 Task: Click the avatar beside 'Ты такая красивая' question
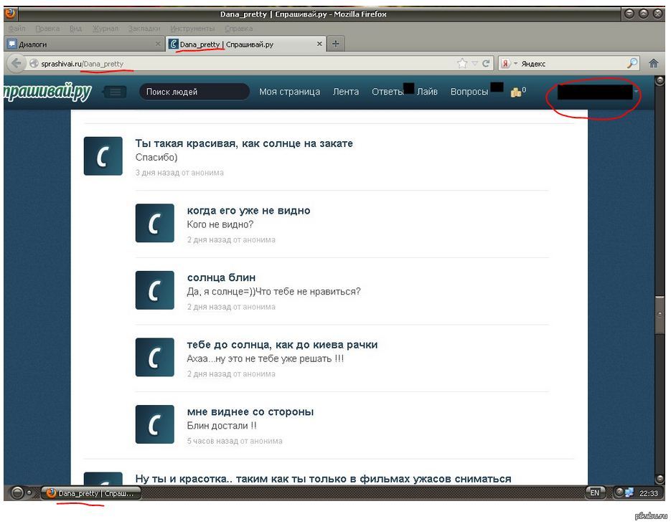103,156
